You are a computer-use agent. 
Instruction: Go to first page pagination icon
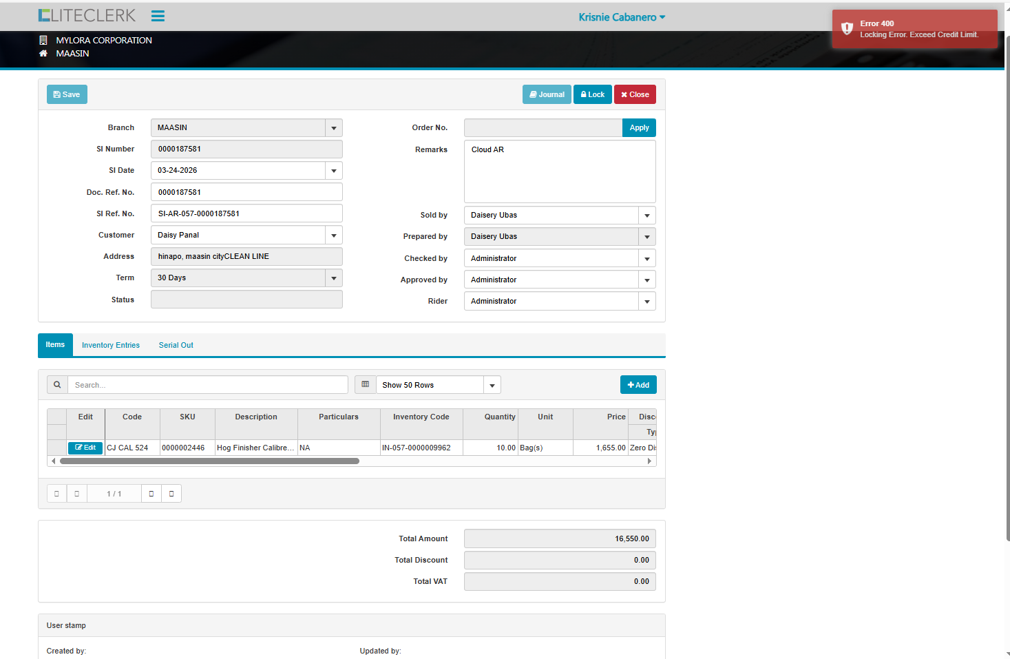click(x=56, y=494)
